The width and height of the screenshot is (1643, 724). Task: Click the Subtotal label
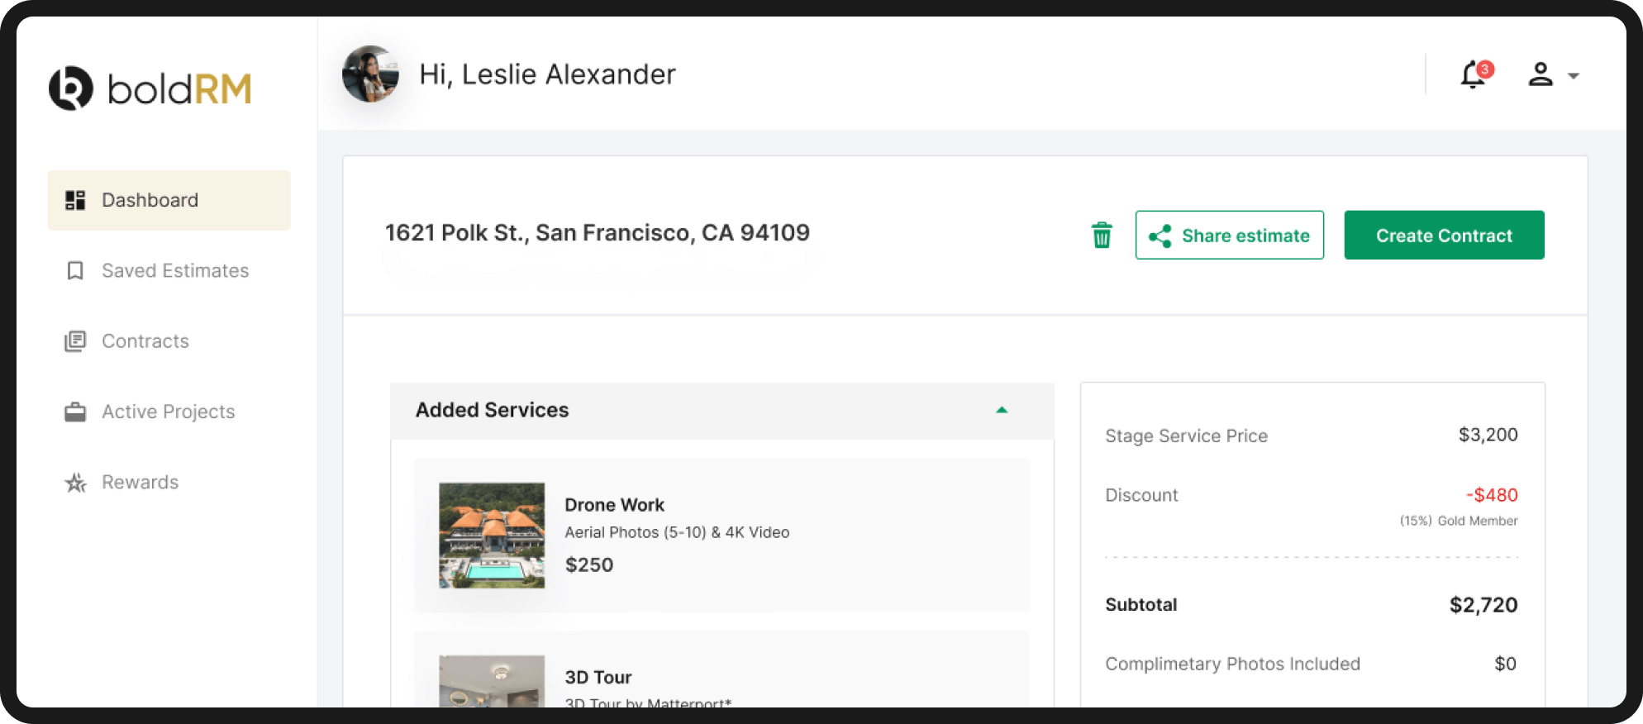click(x=1141, y=605)
